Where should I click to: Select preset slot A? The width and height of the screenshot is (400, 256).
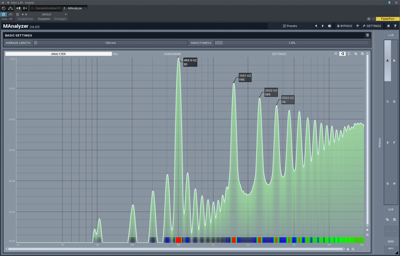(x=387, y=61)
